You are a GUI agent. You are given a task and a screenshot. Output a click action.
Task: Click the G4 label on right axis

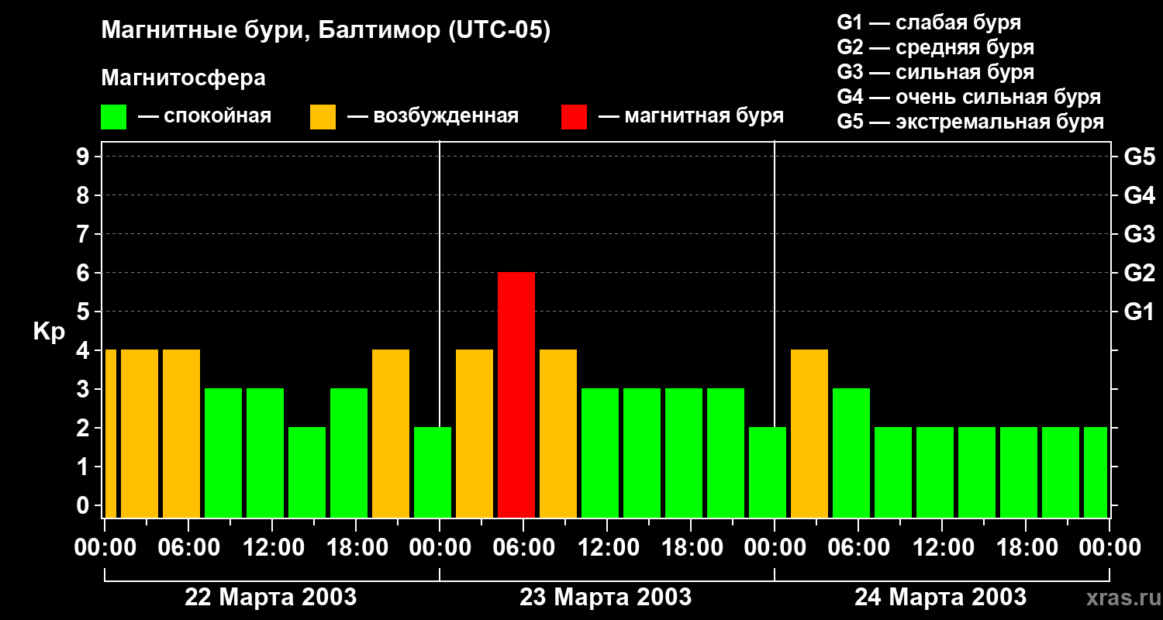pos(1139,196)
